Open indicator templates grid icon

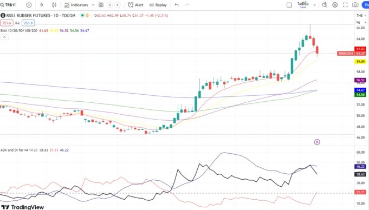101,5
